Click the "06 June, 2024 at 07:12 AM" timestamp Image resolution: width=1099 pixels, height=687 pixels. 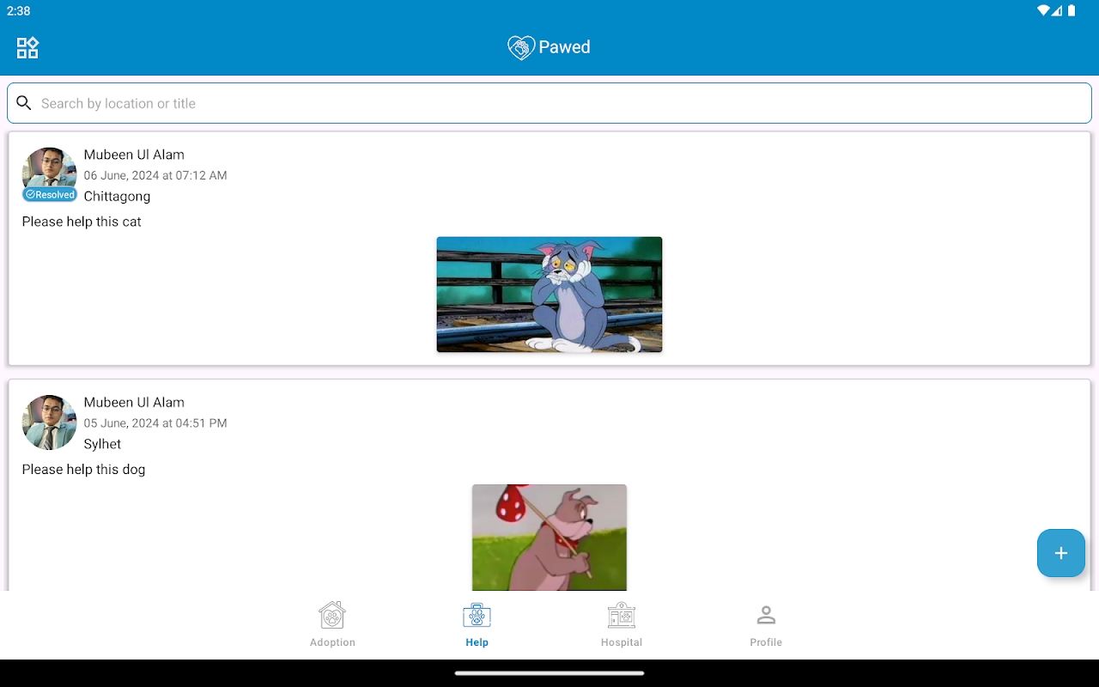(x=155, y=175)
